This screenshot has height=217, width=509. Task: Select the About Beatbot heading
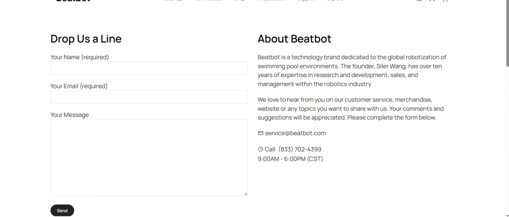(294, 39)
